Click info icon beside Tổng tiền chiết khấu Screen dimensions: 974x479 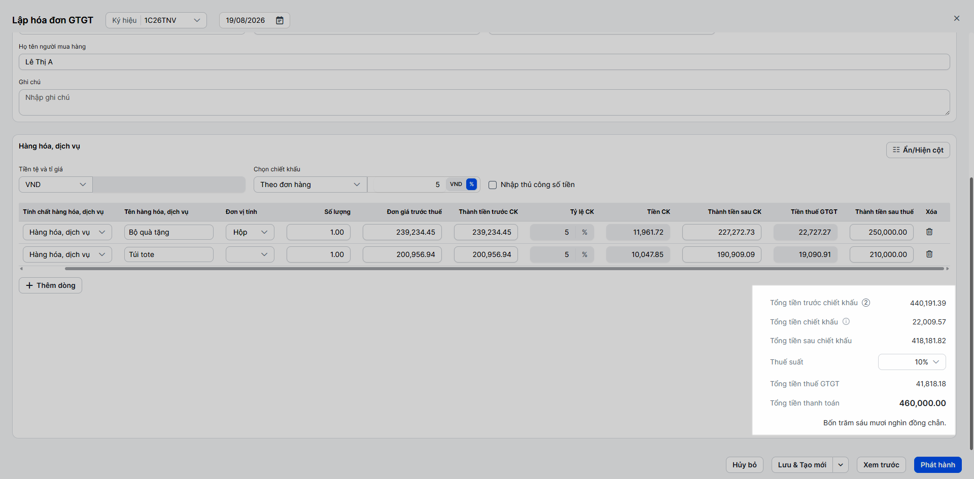click(846, 321)
